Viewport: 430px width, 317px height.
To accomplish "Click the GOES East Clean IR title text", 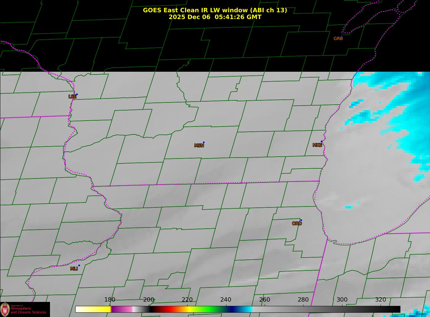I will click(215, 10).
